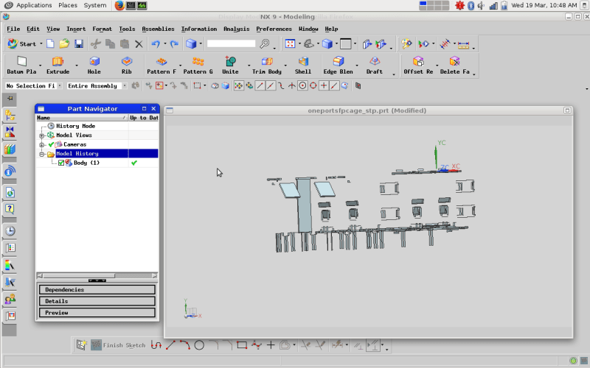
Task: Select the Edge Blend tool
Action: pyautogui.click(x=339, y=65)
